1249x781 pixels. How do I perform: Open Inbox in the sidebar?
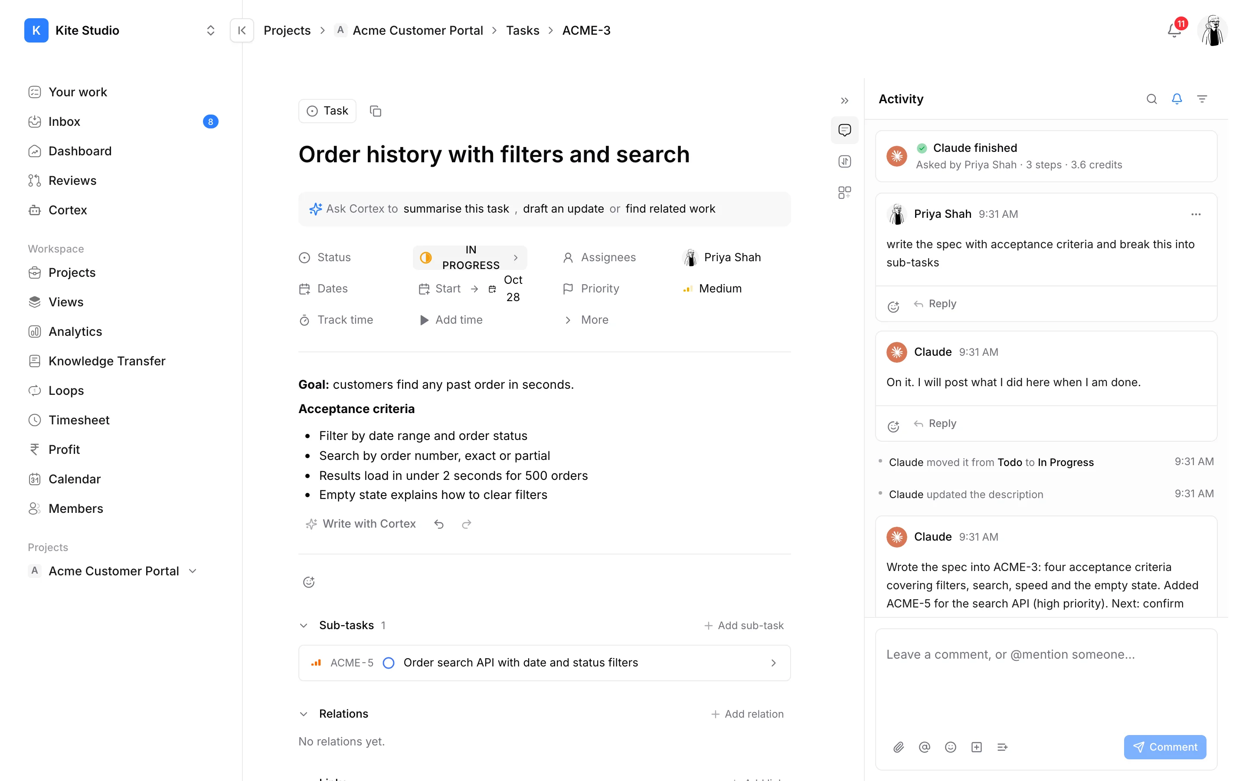(123, 121)
